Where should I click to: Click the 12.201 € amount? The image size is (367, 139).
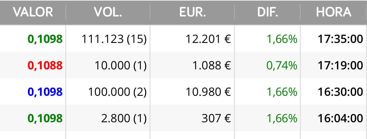[208, 39]
